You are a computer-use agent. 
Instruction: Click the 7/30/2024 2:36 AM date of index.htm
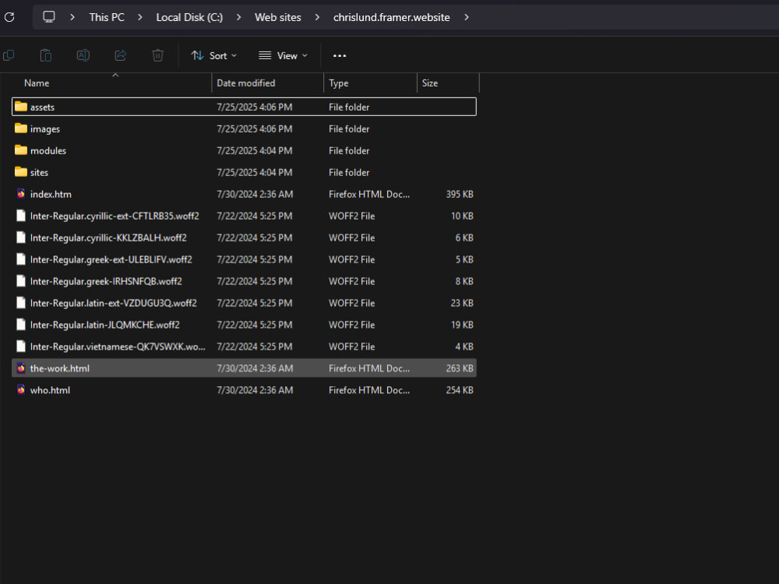pos(255,194)
